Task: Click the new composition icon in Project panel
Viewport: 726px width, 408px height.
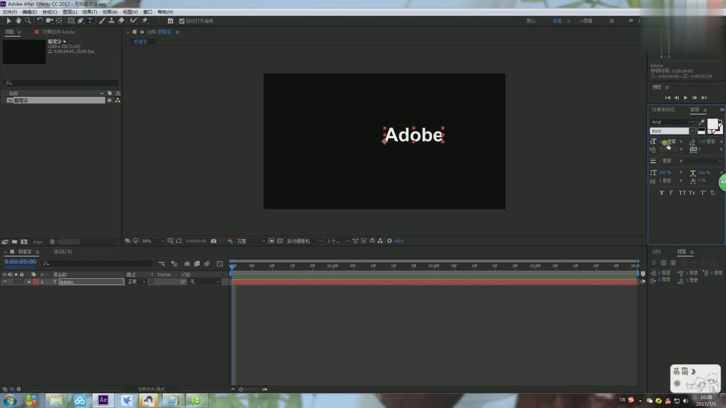Action: (x=24, y=242)
